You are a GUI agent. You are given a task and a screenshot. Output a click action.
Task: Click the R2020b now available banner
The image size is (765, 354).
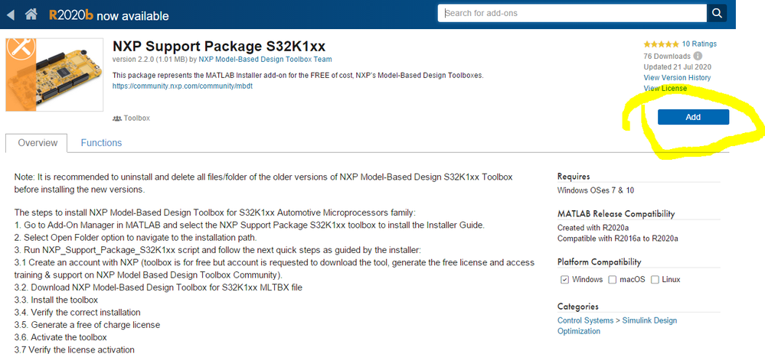pos(109,15)
